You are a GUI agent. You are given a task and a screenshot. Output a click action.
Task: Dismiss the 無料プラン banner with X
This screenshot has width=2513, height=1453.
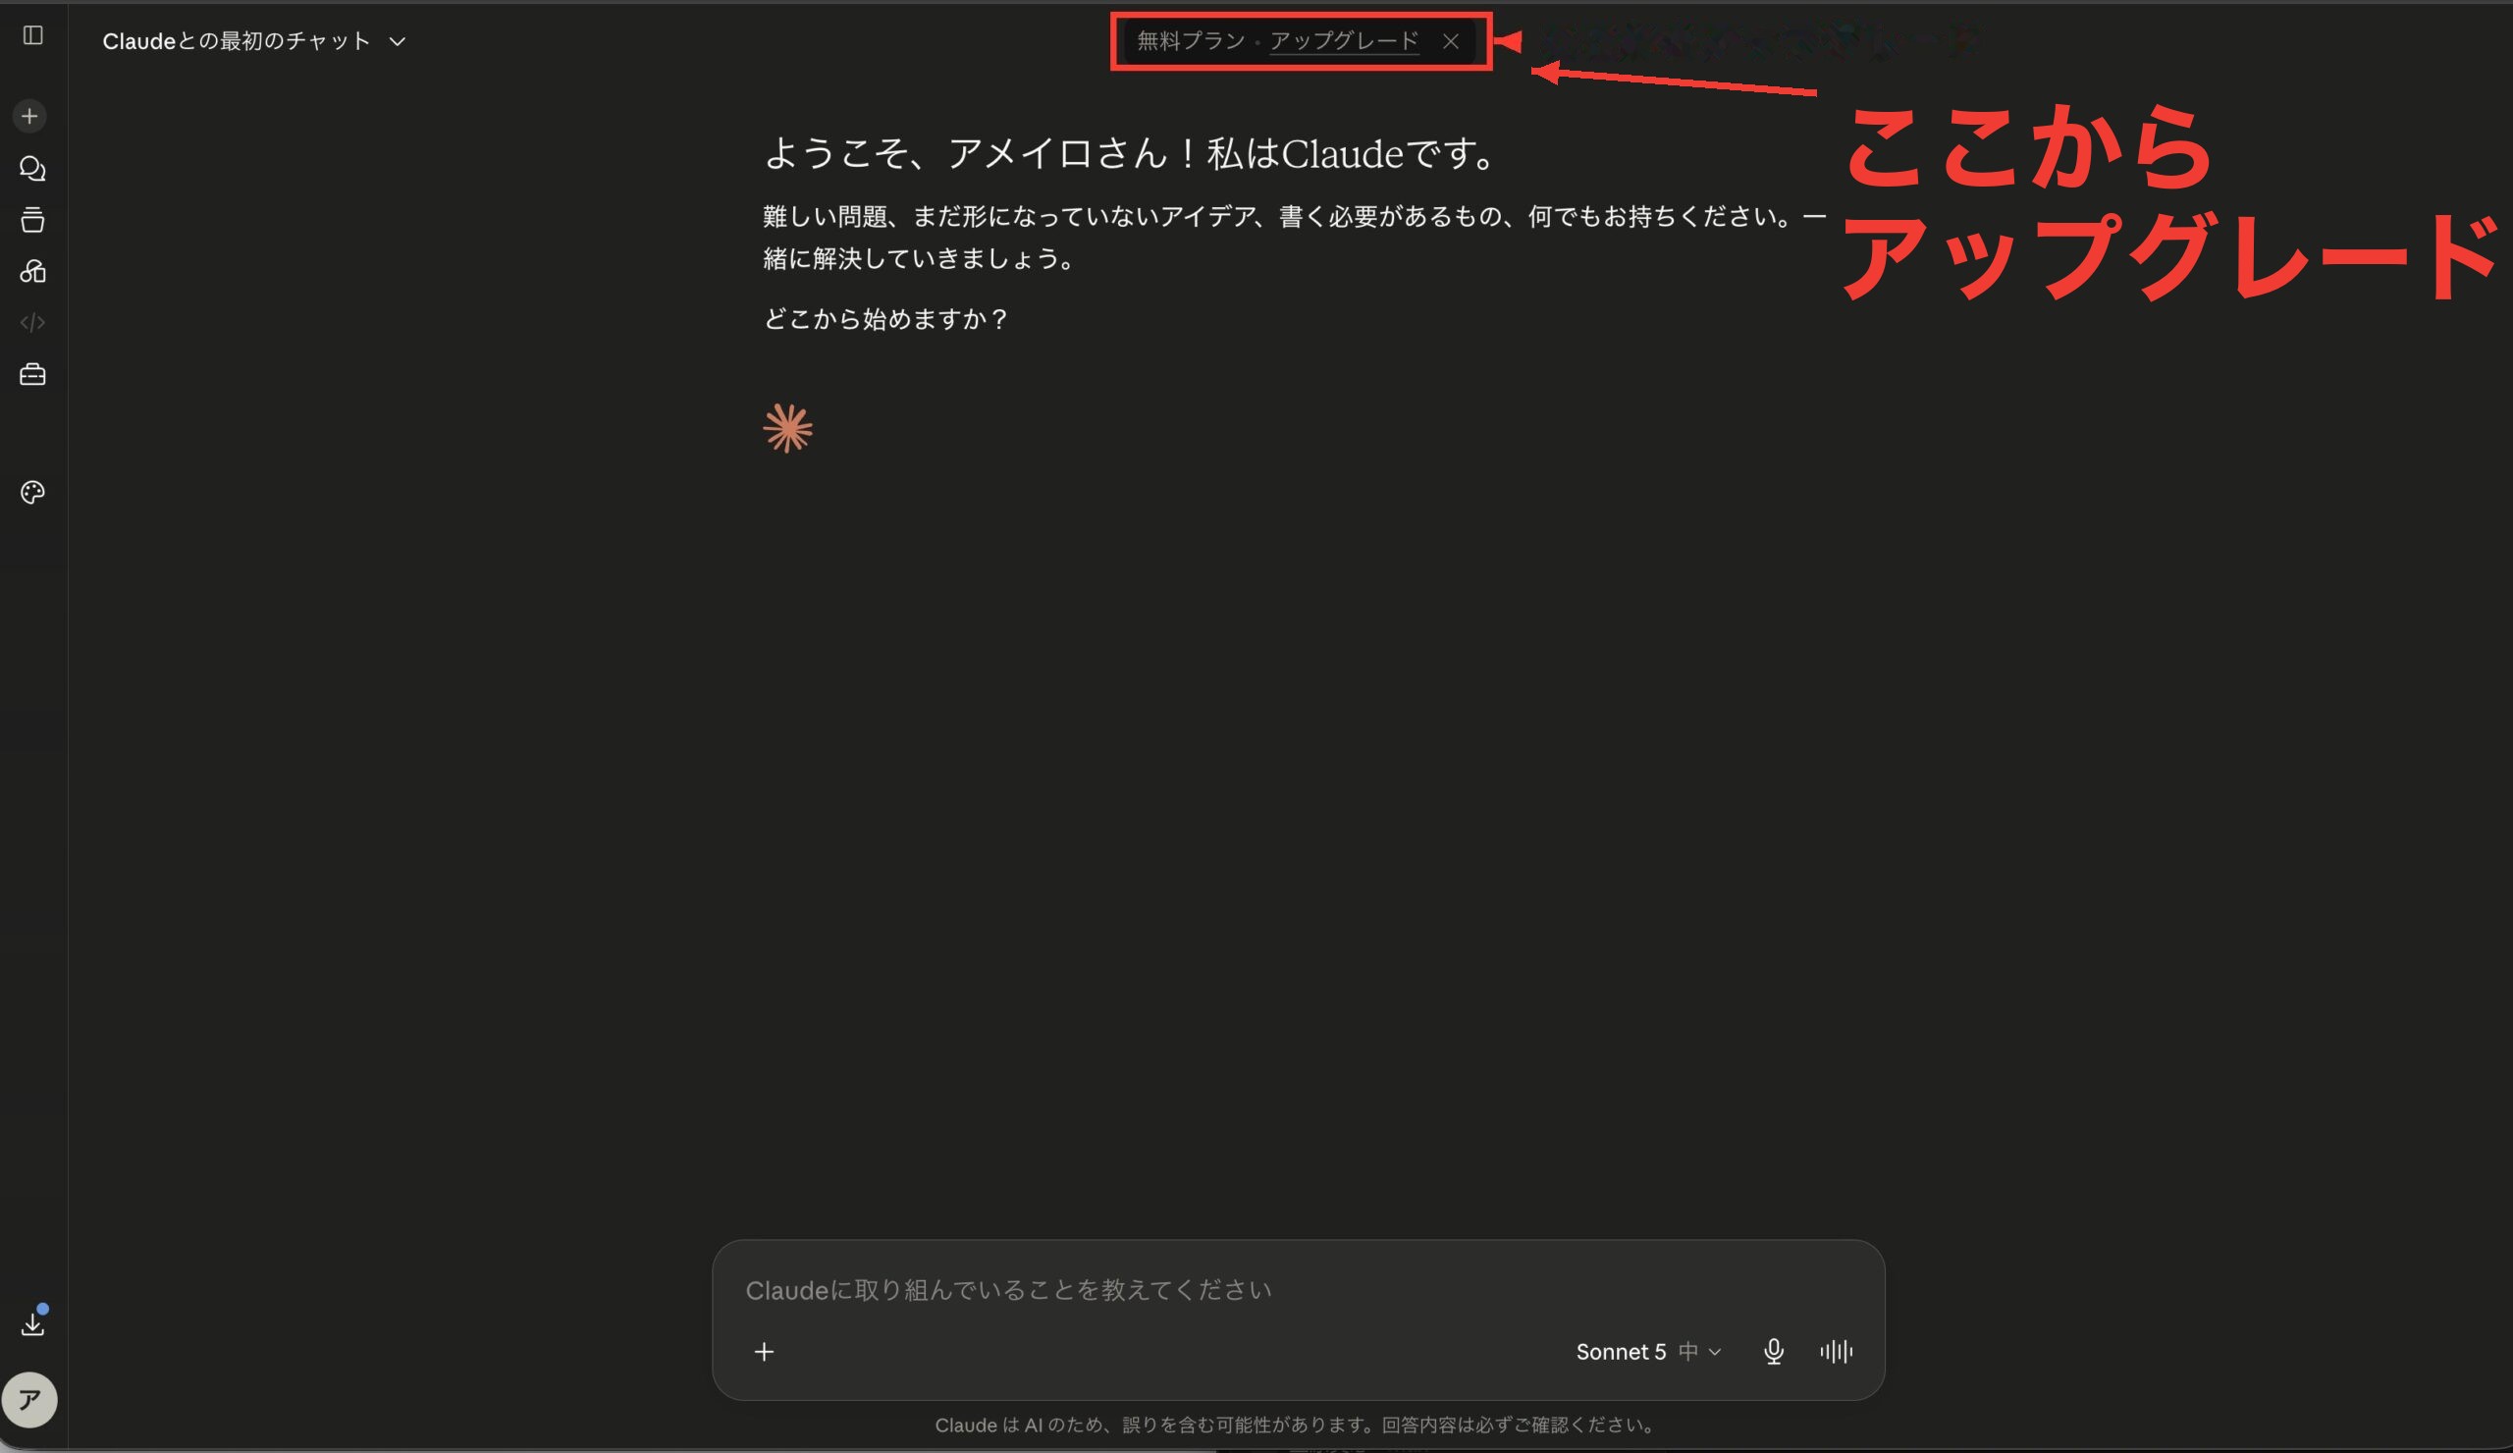[1450, 41]
